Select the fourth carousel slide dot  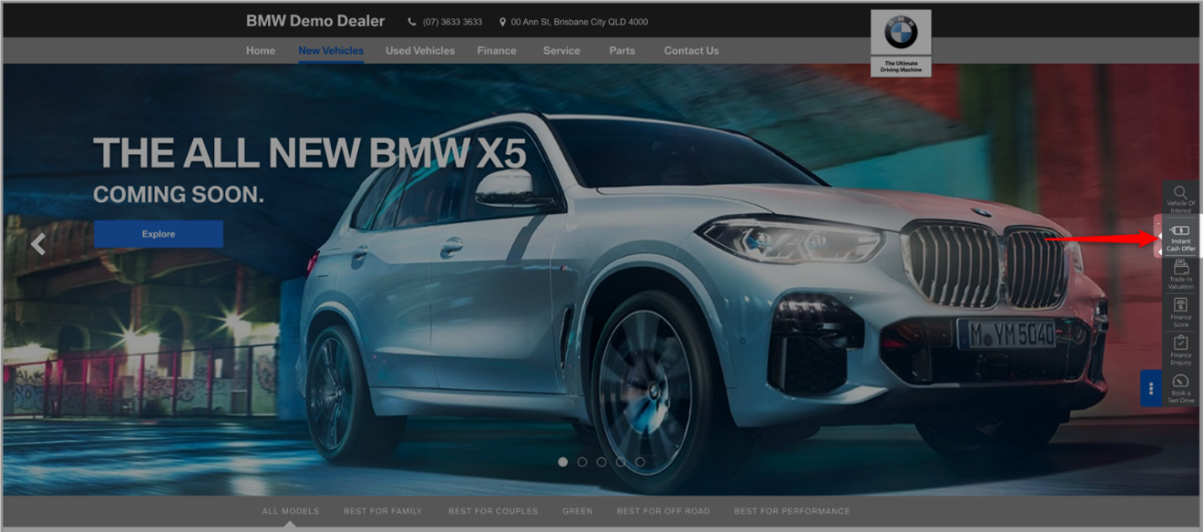[x=621, y=462]
